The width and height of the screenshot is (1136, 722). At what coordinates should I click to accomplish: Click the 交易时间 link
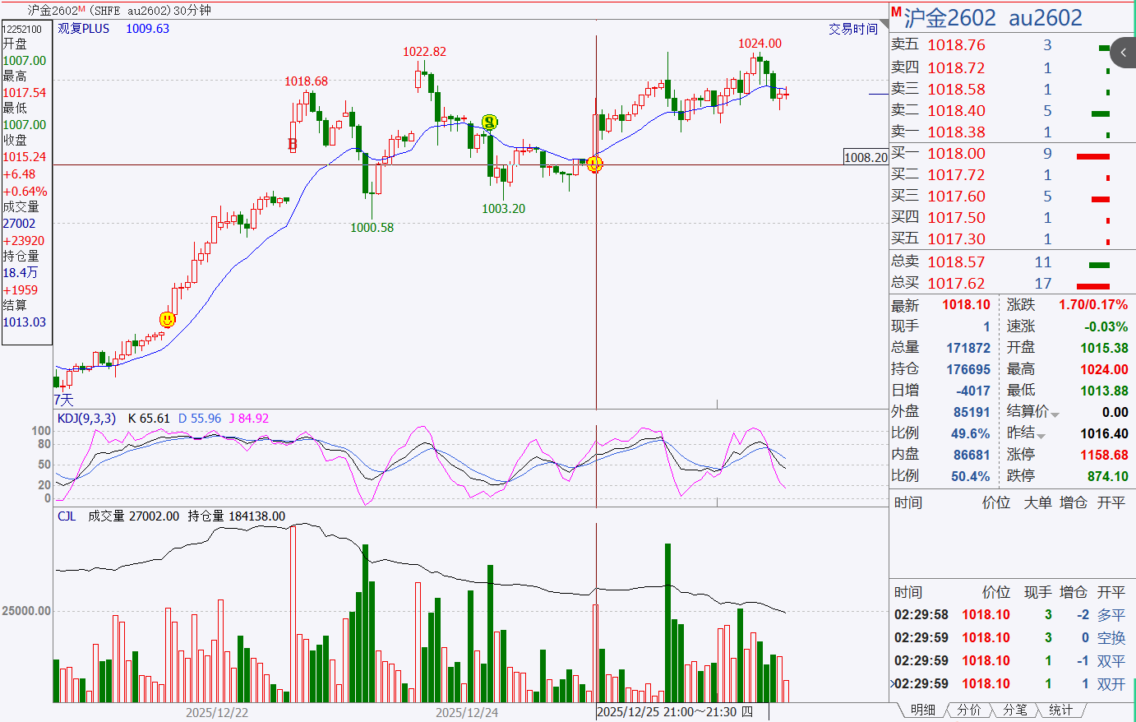click(x=852, y=29)
